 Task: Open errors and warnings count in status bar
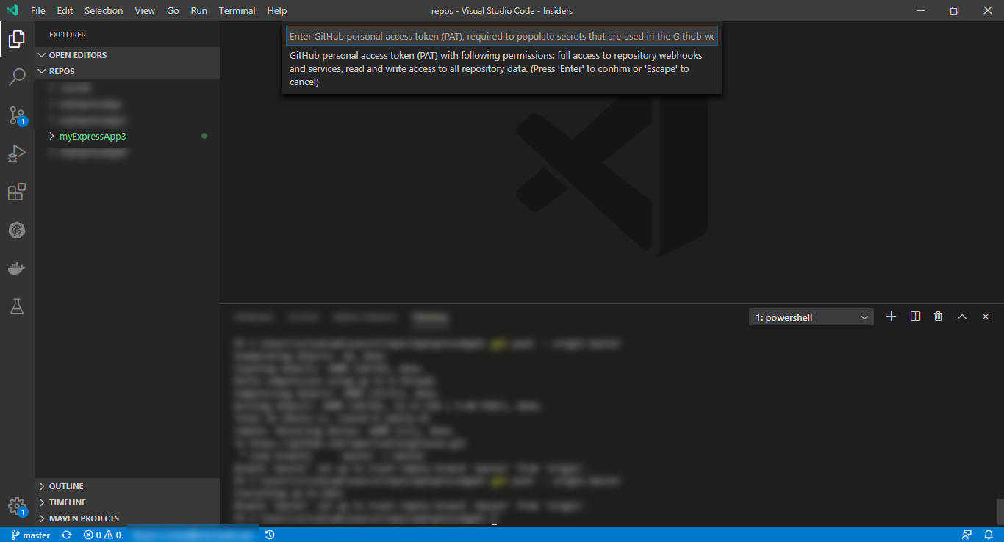pos(102,535)
